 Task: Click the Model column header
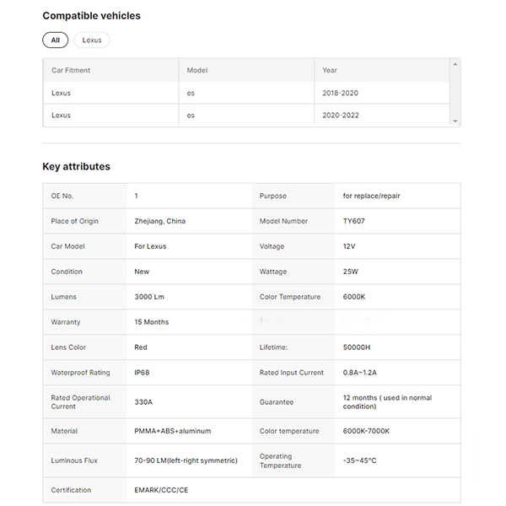click(196, 70)
